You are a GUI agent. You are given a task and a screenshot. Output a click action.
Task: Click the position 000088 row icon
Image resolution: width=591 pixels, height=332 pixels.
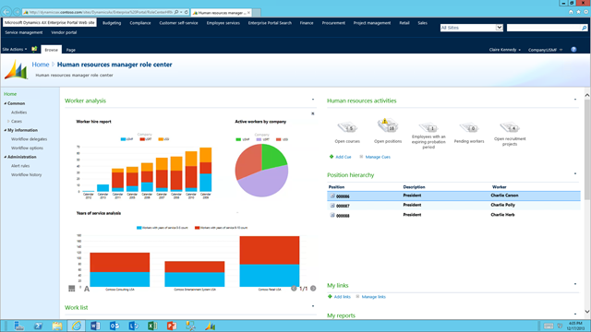pos(332,215)
